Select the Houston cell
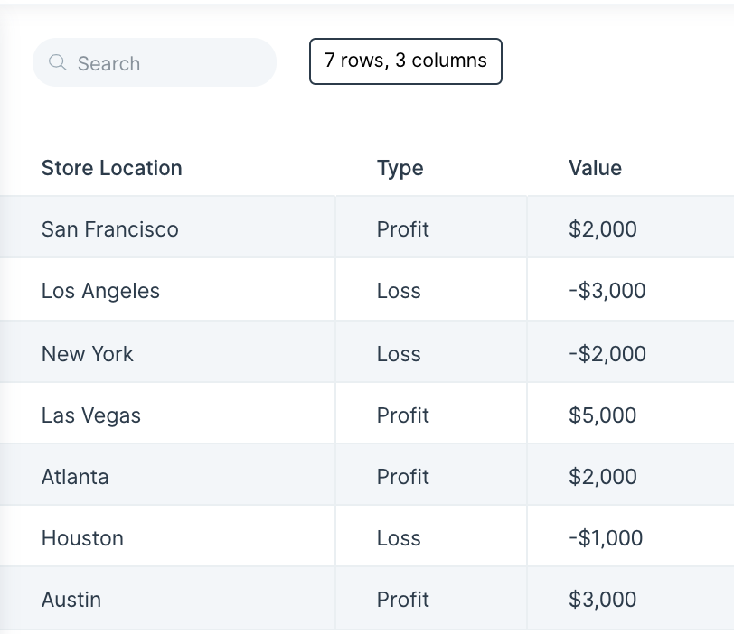734x634 pixels. [167, 536]
